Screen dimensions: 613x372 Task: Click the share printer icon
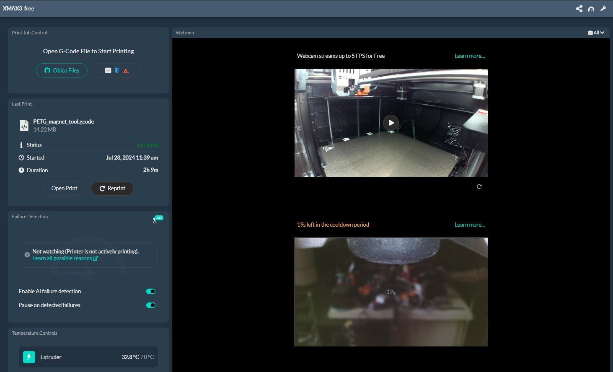pyautogui.click(x=579, y=8)
